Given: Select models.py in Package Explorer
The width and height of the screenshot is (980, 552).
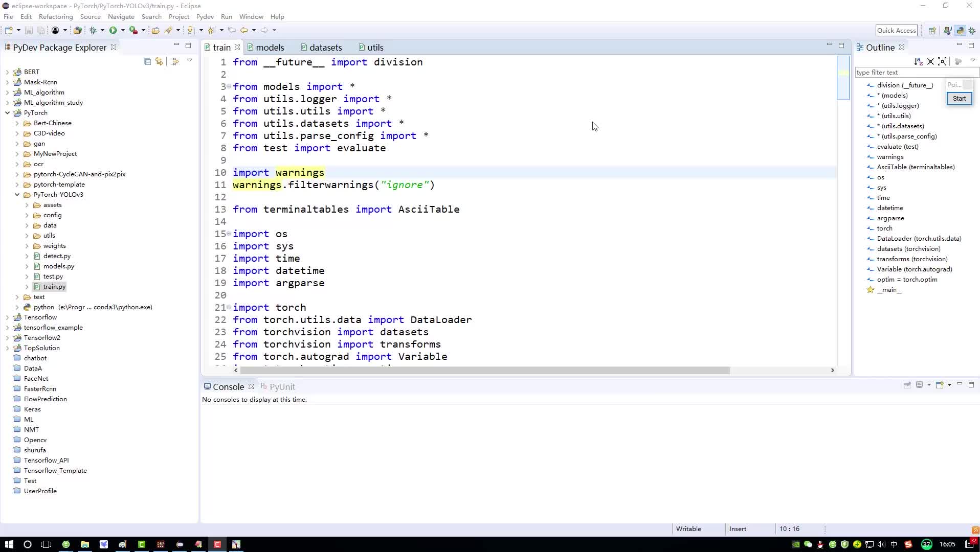Looking at the screenshot, I should tap(58, 266).
